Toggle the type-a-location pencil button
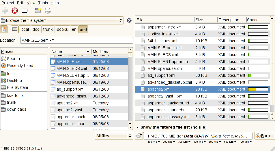Viewport: 275px width, 151px height. point(4,29)
